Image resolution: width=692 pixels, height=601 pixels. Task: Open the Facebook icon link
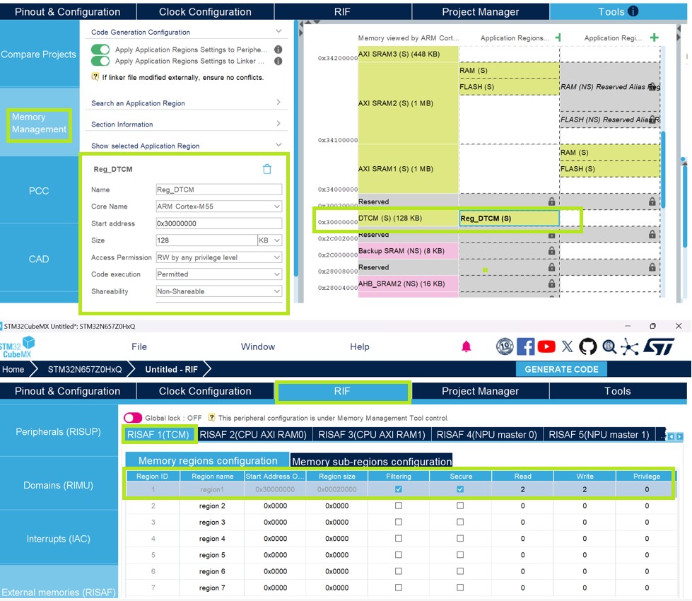tap(526, 346)
